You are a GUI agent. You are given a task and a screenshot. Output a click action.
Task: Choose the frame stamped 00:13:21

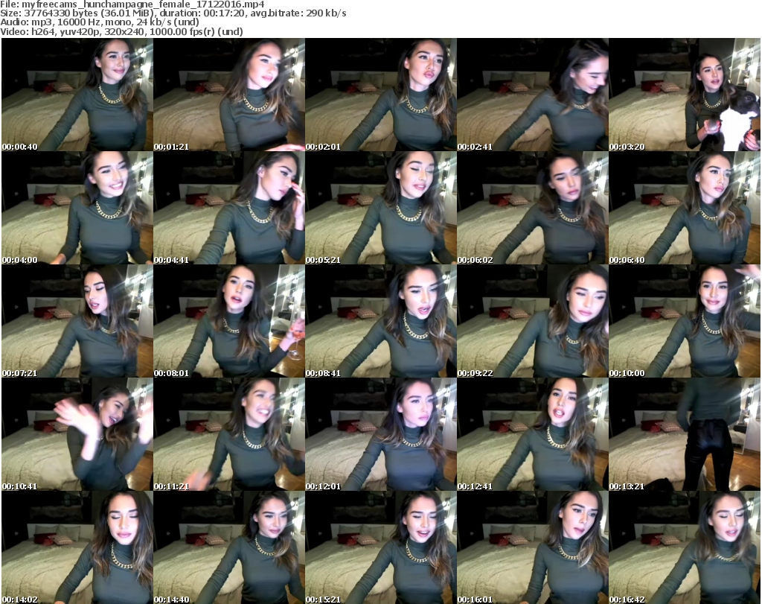pyautogui.click(x=685, y=434)
